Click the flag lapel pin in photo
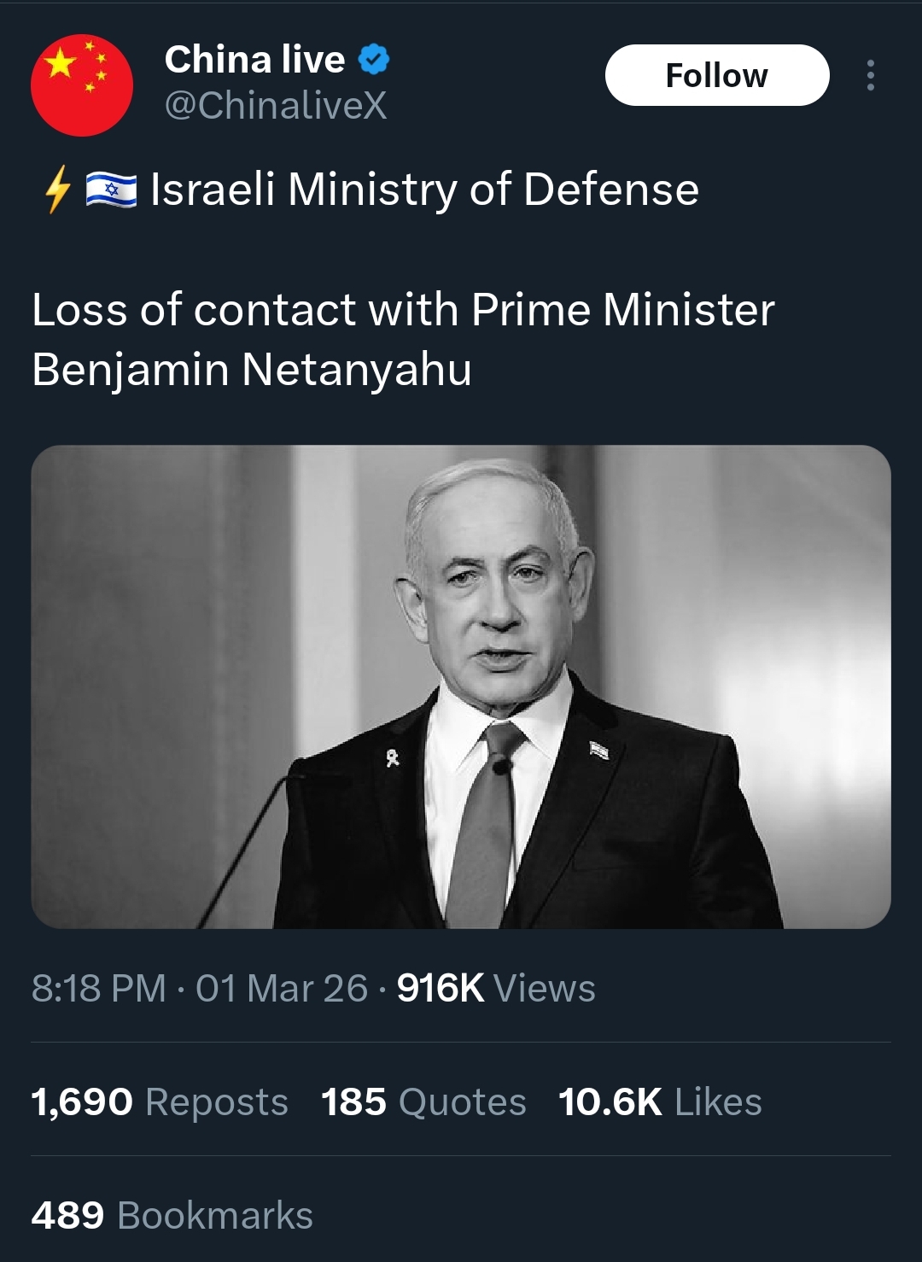922x1262 pixels. coord(599,751)
